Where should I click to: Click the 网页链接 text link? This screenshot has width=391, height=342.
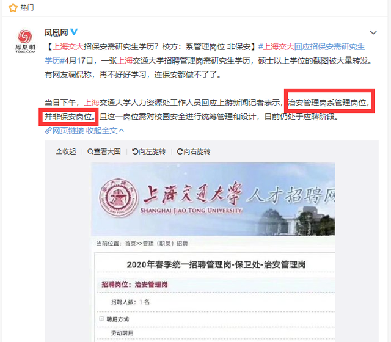pos(68,130)
